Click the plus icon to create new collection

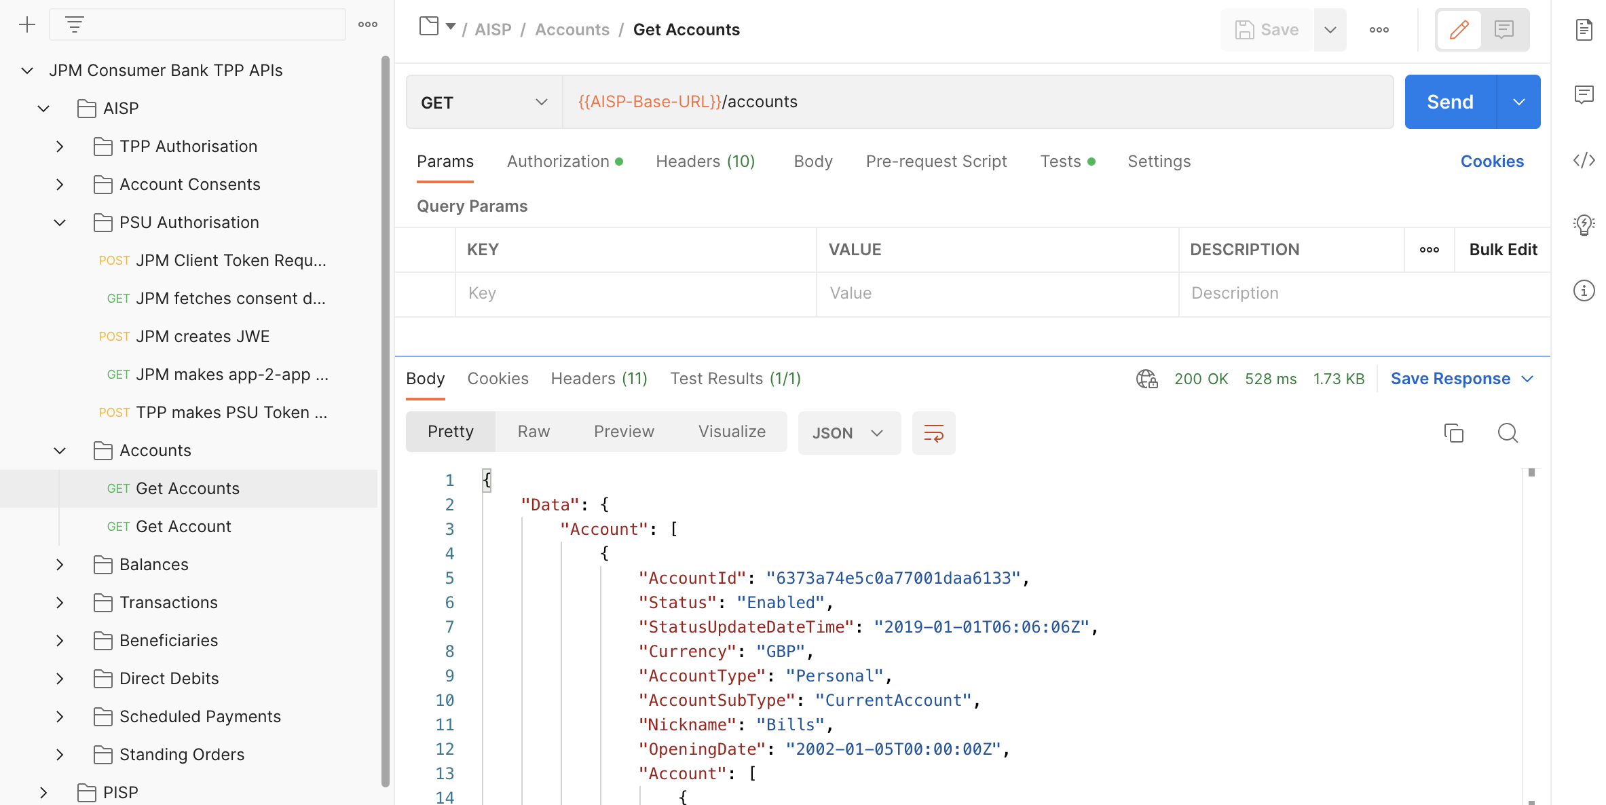coord(27,25)
